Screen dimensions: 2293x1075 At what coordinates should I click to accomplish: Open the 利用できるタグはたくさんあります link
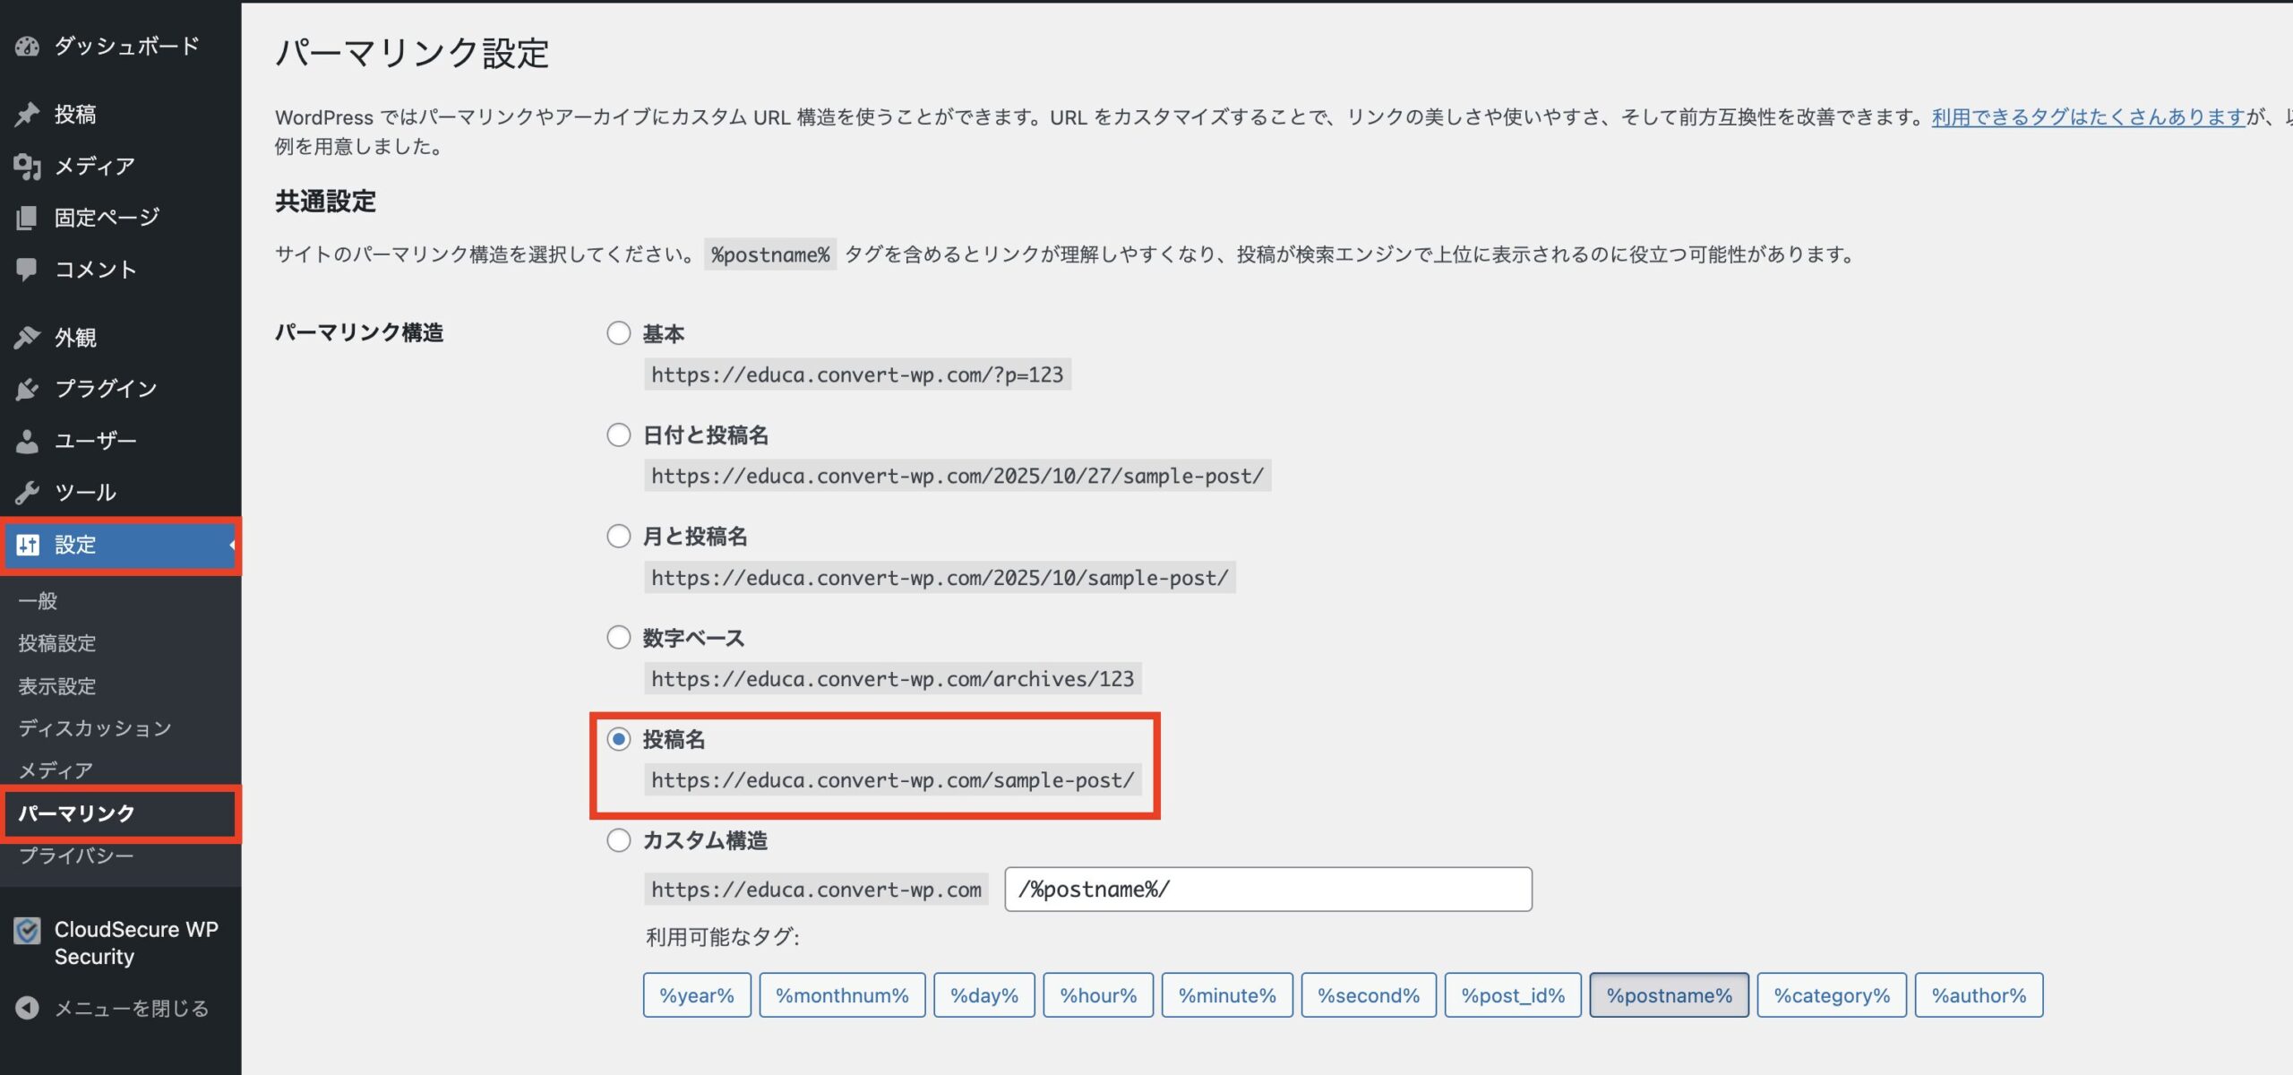2087,117
